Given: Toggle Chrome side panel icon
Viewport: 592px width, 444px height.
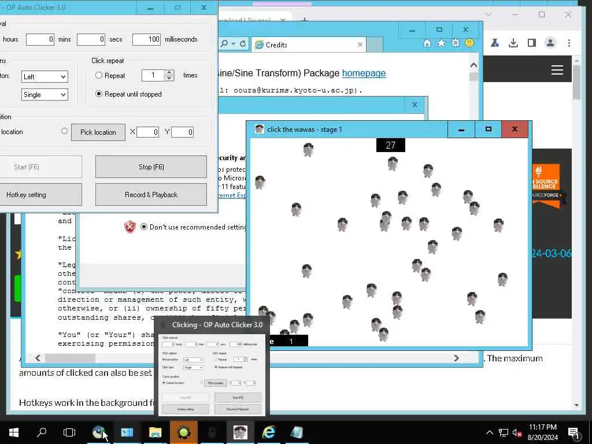Looking at the screenshot, I should (x=532, y=43).
